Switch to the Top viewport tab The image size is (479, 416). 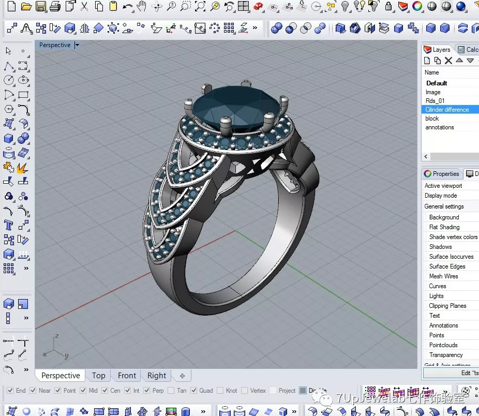point(98,376)
